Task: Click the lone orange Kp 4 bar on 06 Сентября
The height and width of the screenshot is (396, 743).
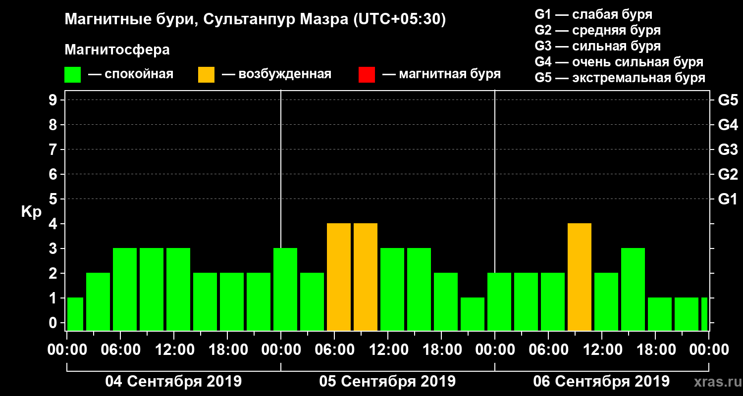Action: (580, 277)
